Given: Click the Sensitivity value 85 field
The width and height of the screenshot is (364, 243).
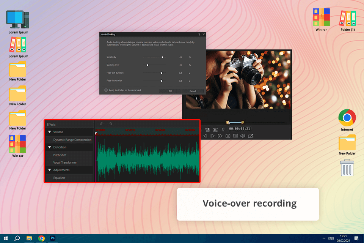Looking at the screenshot, I should tap(180, 57).
